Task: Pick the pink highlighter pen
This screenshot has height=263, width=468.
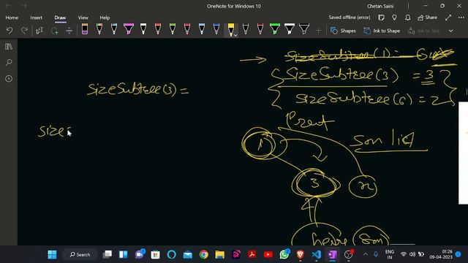Action: tap(129, 29)
